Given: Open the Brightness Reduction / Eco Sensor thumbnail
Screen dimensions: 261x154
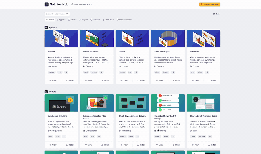Looking at the screenshot, I should pyautogui.click(x=97, y=103).
